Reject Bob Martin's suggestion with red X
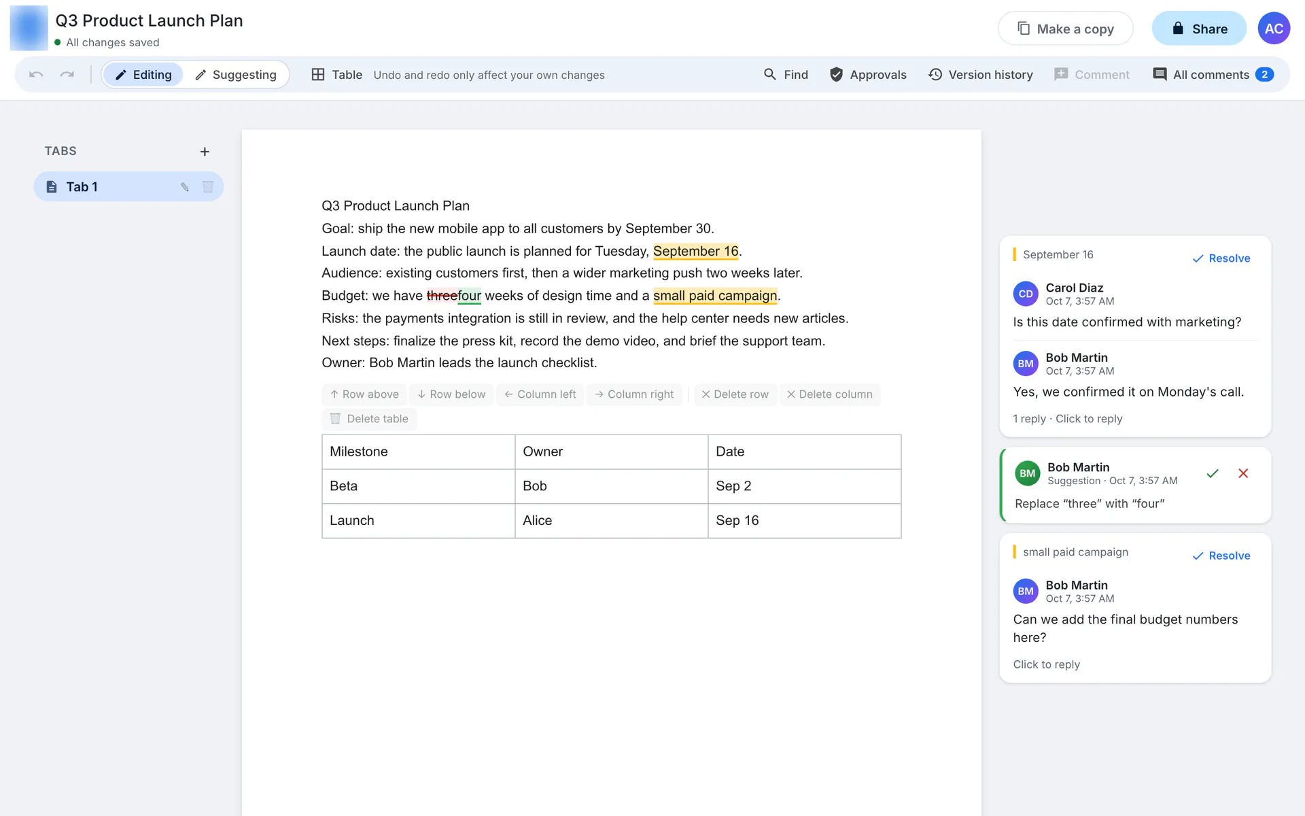 click(x=1243, y=473)
